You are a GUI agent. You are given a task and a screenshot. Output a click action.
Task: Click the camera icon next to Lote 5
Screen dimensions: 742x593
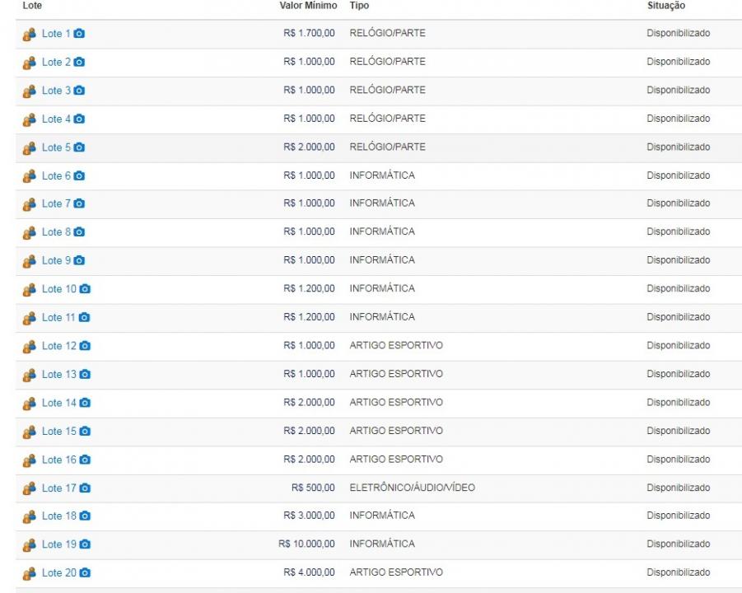(80, 147)
